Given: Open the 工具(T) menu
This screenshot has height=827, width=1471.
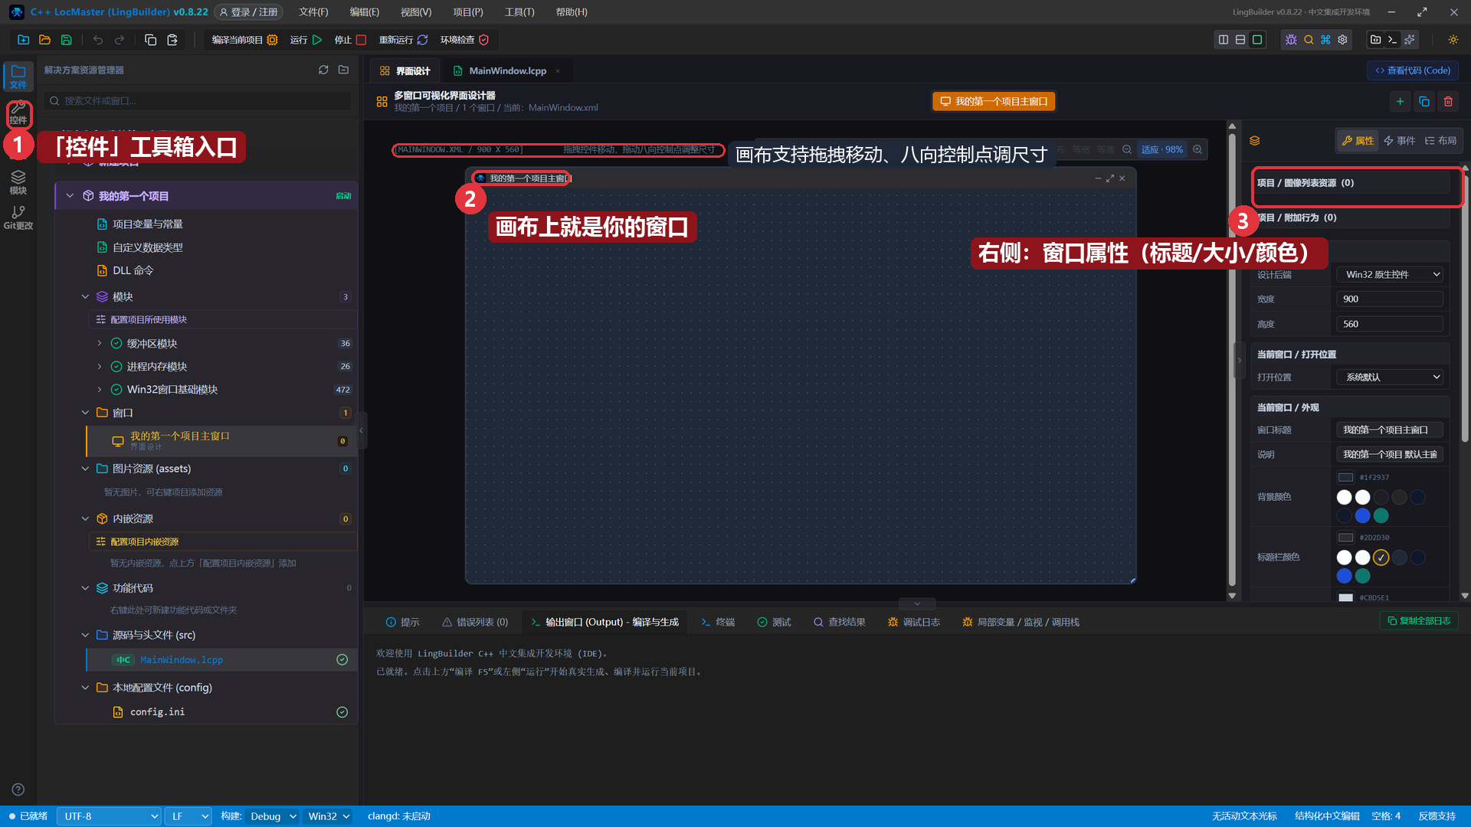Looking at the screenshot, I should click(519, 12).
